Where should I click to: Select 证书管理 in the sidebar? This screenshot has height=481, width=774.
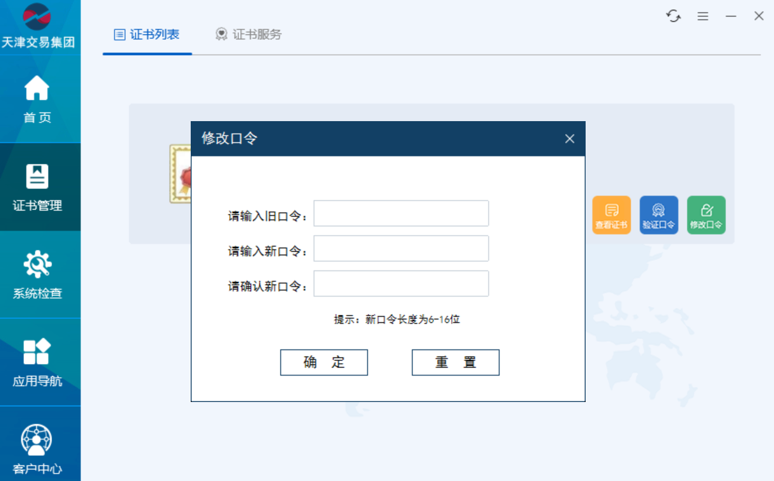coord(37,187)
